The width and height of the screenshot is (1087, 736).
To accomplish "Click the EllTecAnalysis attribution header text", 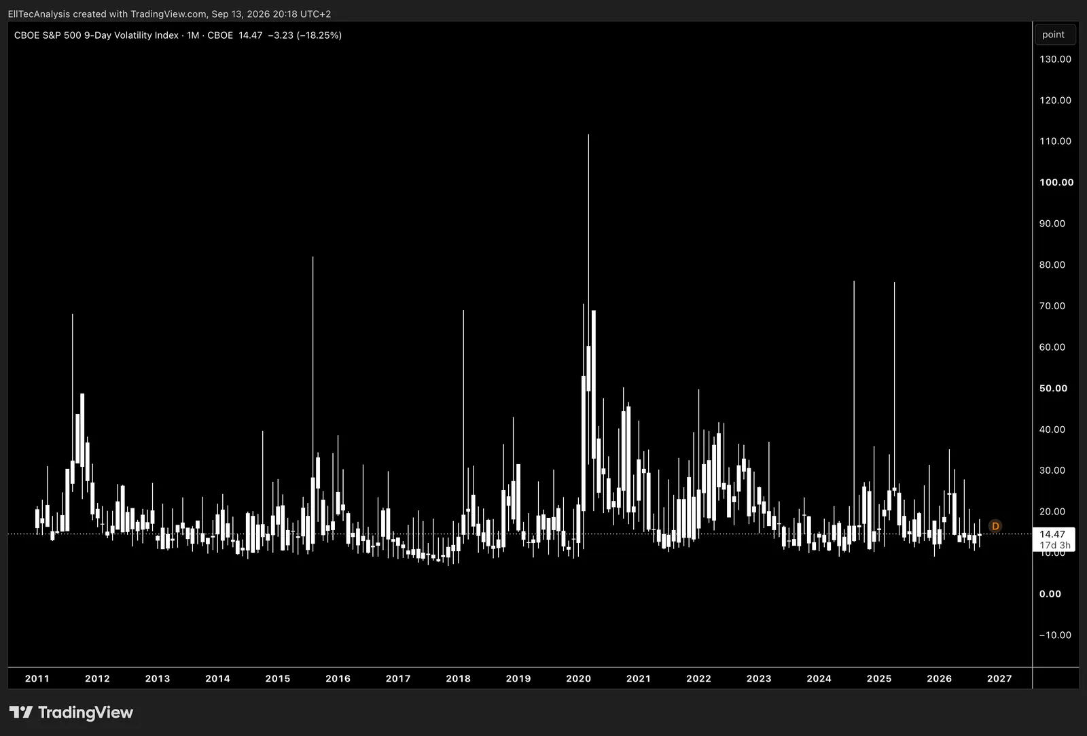I will (169, 14).
